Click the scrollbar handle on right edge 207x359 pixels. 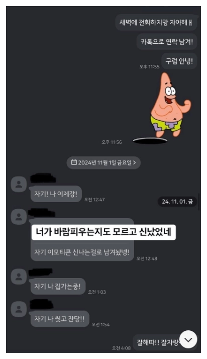coord(198,202)
